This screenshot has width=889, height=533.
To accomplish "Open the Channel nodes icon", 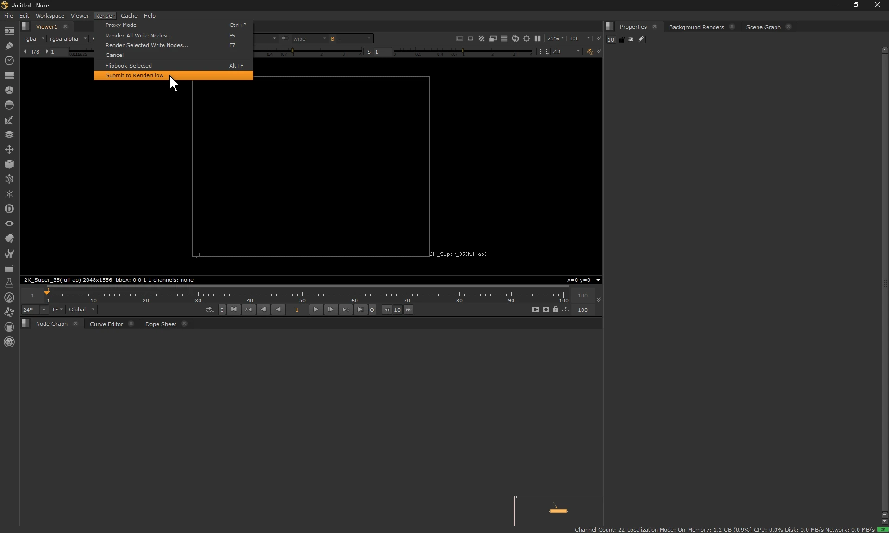I will [9, 75].
